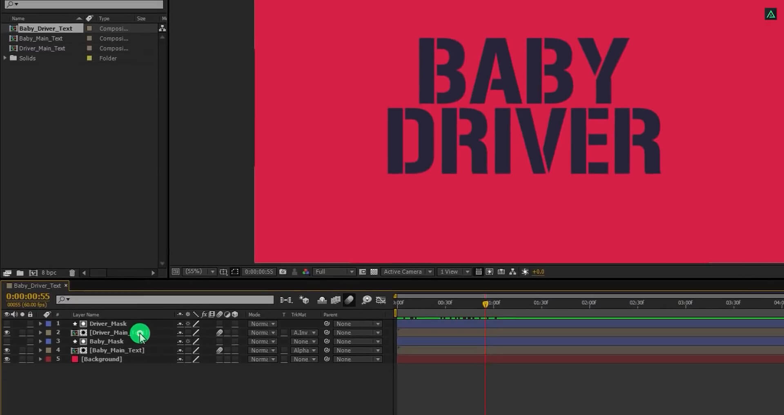Toggle Pixel Aspect Ratio Correction icon
This screenshot has height=415, width=784.
click(479, 272)
